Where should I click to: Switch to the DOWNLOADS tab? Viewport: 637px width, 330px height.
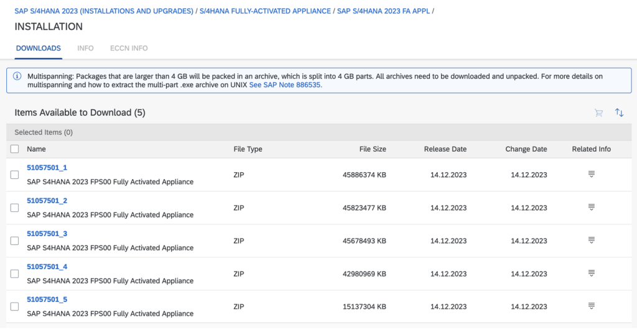coord(39,48)
